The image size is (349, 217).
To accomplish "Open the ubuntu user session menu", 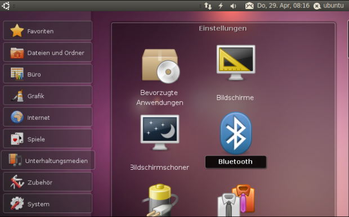I will (x=329, y=6).
